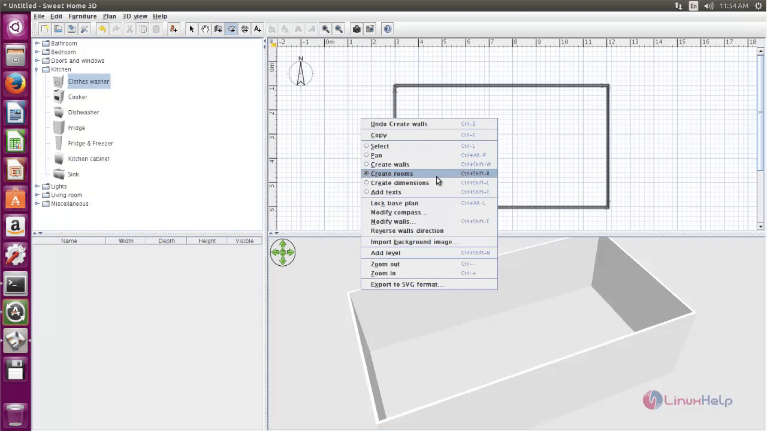Viewport: 767px width, 431px height.
Task: Click the Paste clipboard toolbar icon
Action: pos(156,29)
